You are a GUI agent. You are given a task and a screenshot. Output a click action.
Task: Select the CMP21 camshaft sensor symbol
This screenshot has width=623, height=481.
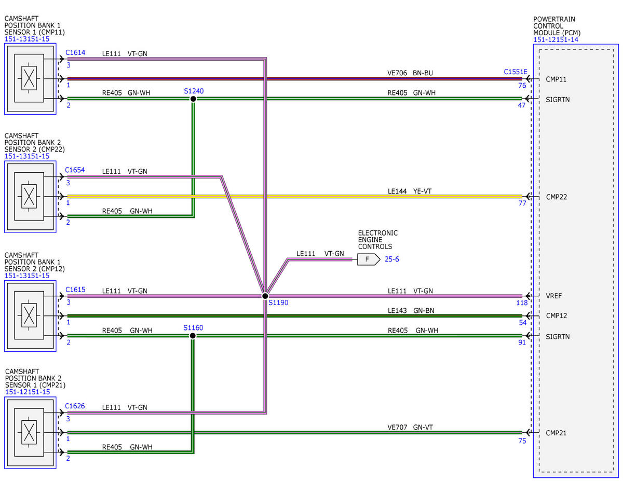[30, 433]
